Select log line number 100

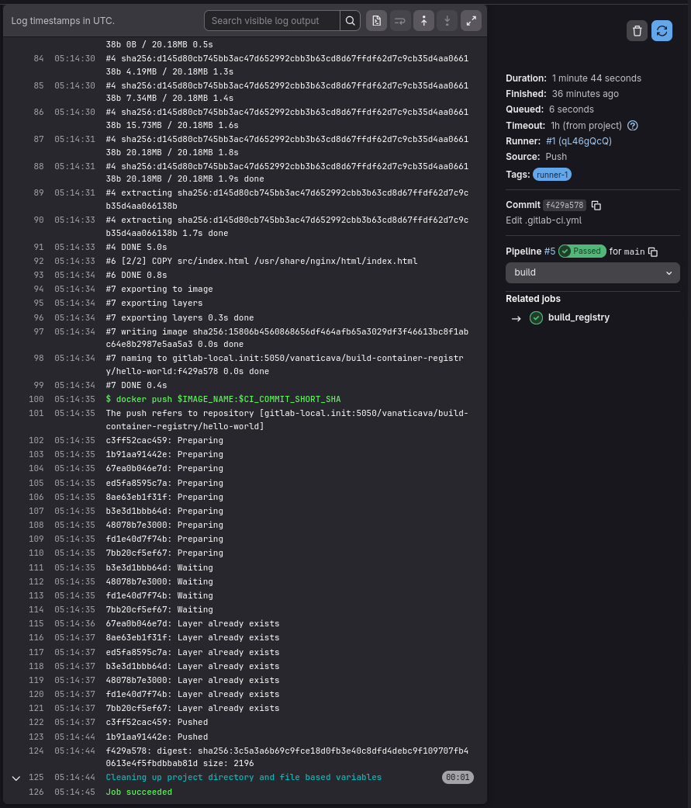[x=36, y=399]
